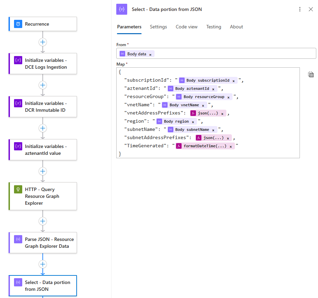Remove the formatDateTime expression token
Screen dimensions: 318x298
pyautogui.click(x=231, y=146)
